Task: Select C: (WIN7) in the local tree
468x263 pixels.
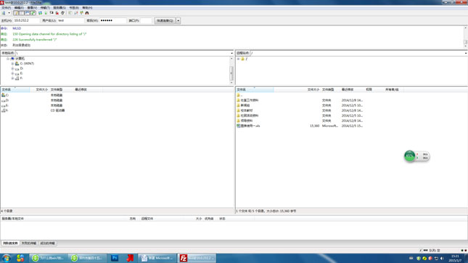Action: pyautogui.click(x=27, y=64)
